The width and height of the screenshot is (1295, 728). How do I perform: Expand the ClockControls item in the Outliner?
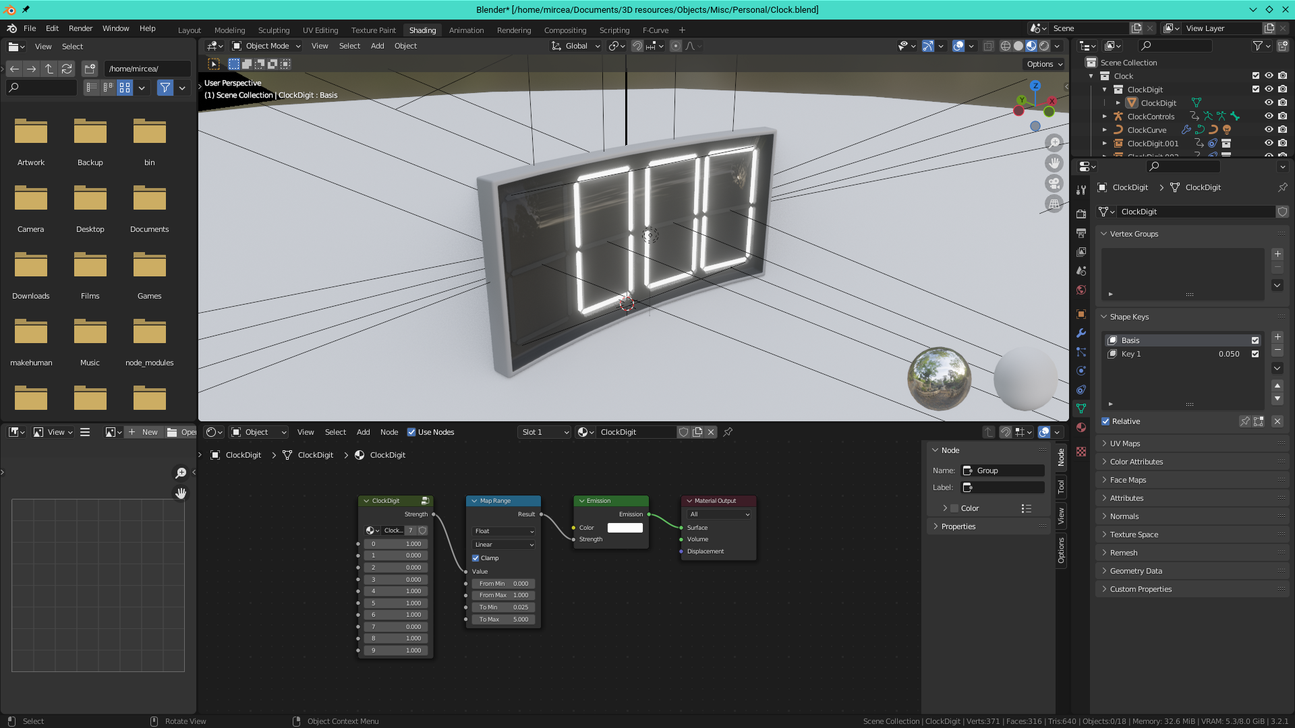(x=1105, y=116)
